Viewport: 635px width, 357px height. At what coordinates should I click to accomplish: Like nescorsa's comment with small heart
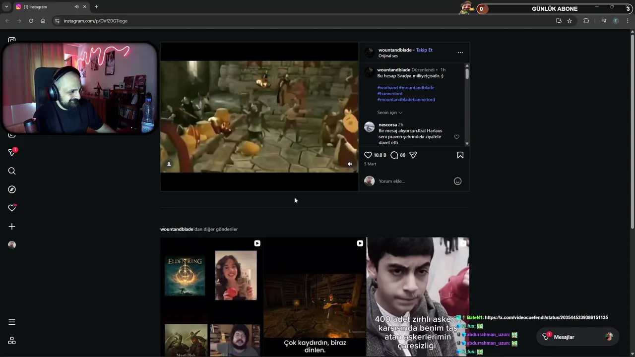point(457,137)
